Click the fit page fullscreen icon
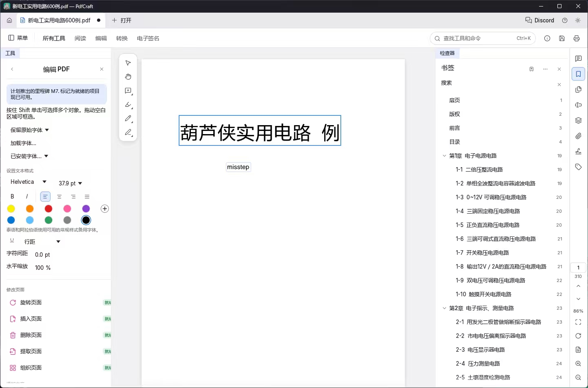588x388 pixels. (x=578, y=322)
